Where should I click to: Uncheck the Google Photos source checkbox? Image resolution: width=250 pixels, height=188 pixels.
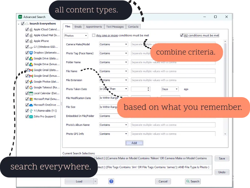coord(27,82)
